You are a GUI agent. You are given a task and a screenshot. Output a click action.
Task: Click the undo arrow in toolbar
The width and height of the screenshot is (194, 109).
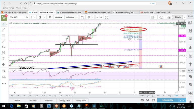click(98, 17)
